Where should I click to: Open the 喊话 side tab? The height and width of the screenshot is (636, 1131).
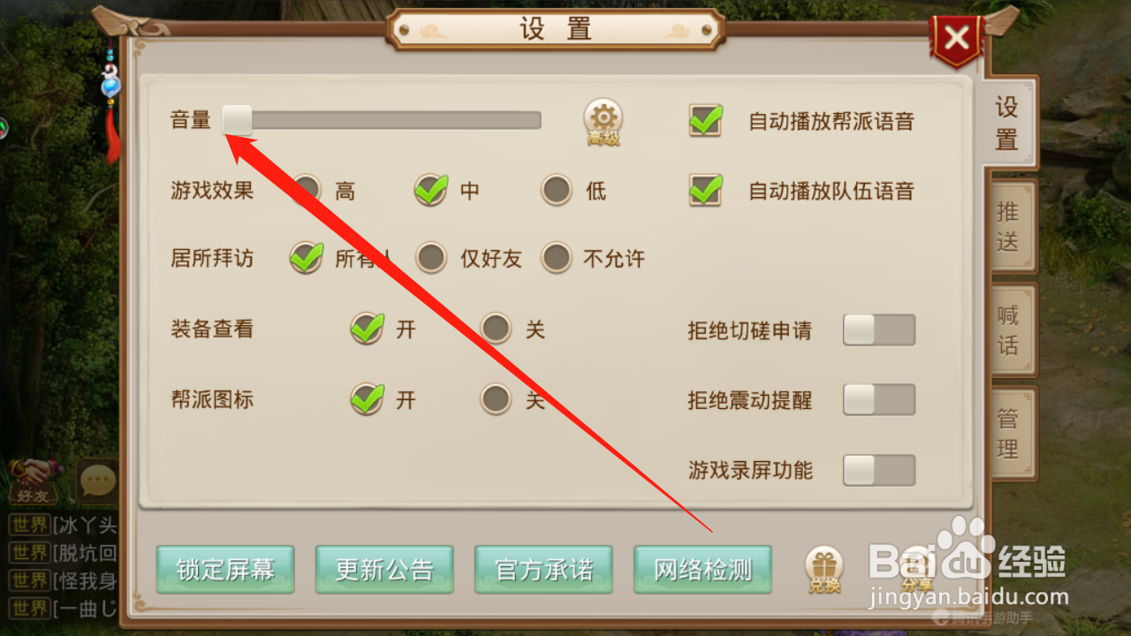pos(1008,329)
